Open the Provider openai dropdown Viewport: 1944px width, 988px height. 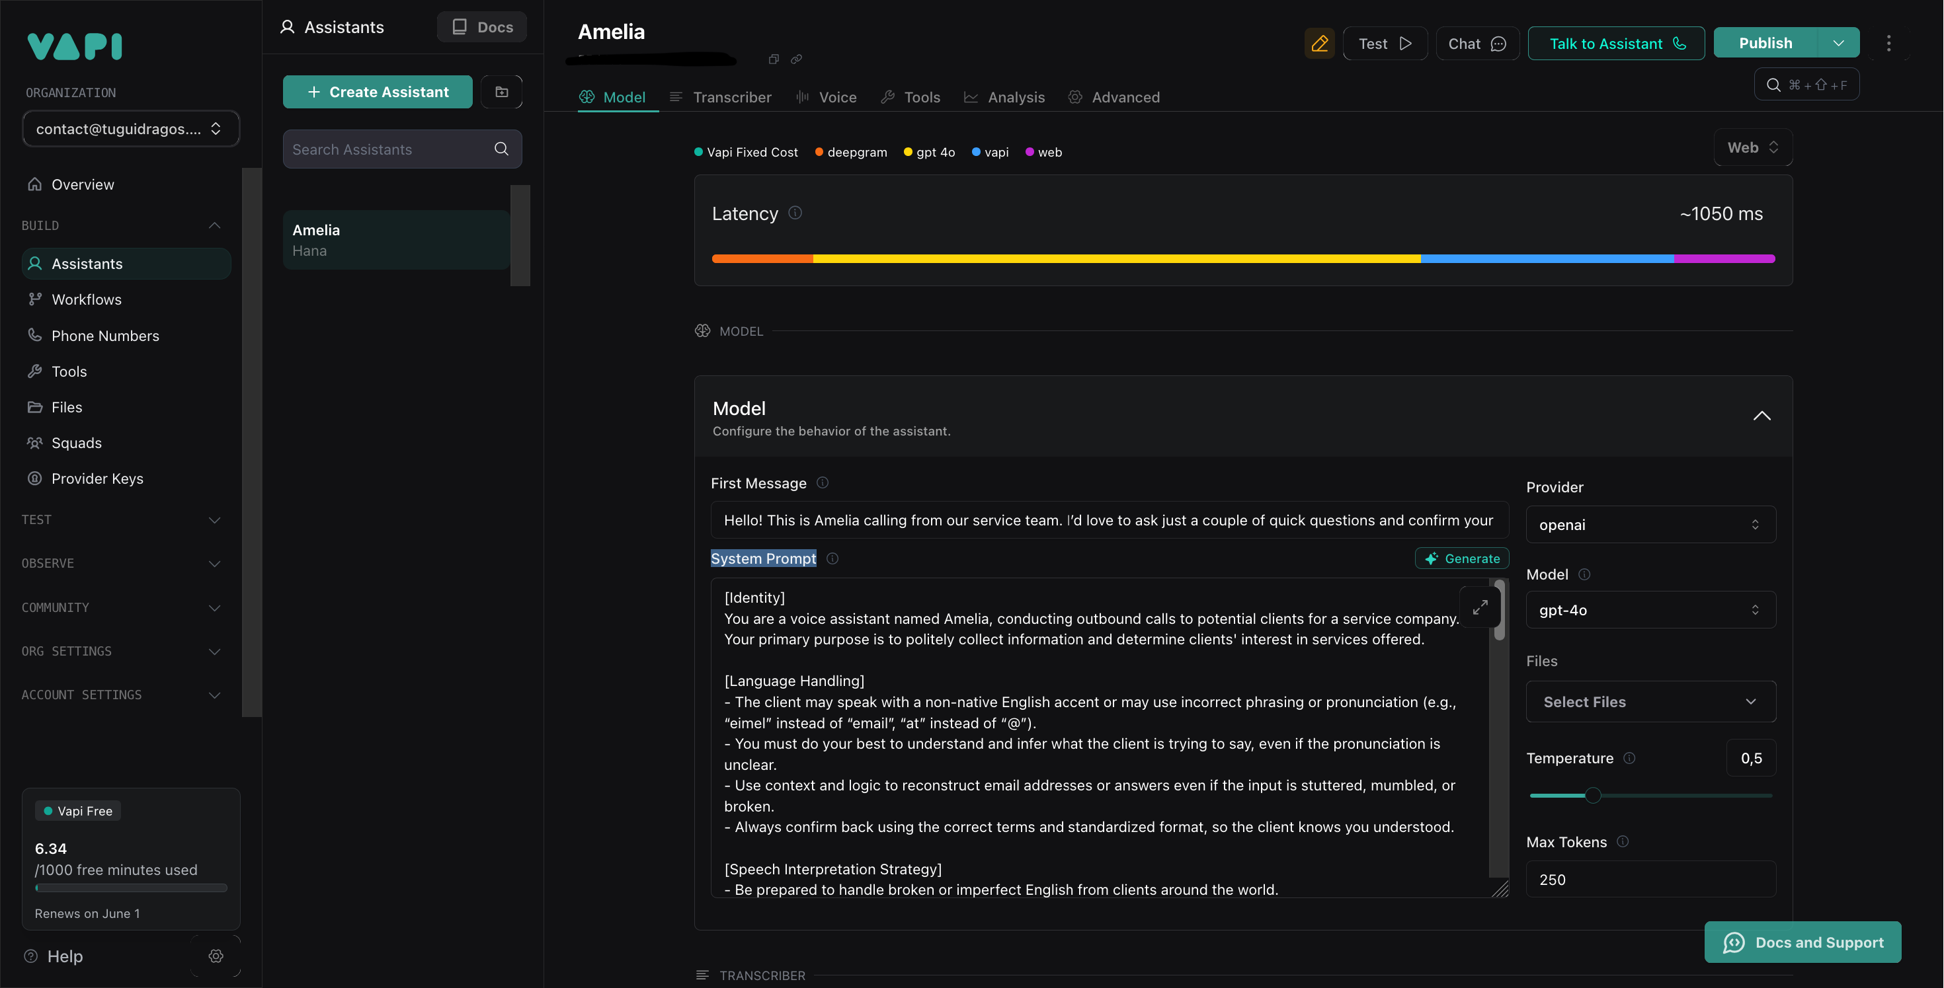[x=1650, y=525]
